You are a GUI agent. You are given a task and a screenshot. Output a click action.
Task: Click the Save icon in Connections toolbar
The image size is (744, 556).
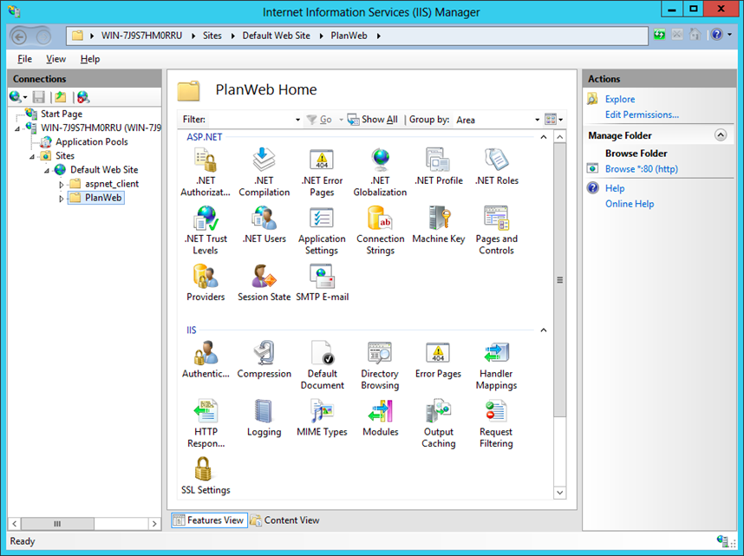pos(38,97)
